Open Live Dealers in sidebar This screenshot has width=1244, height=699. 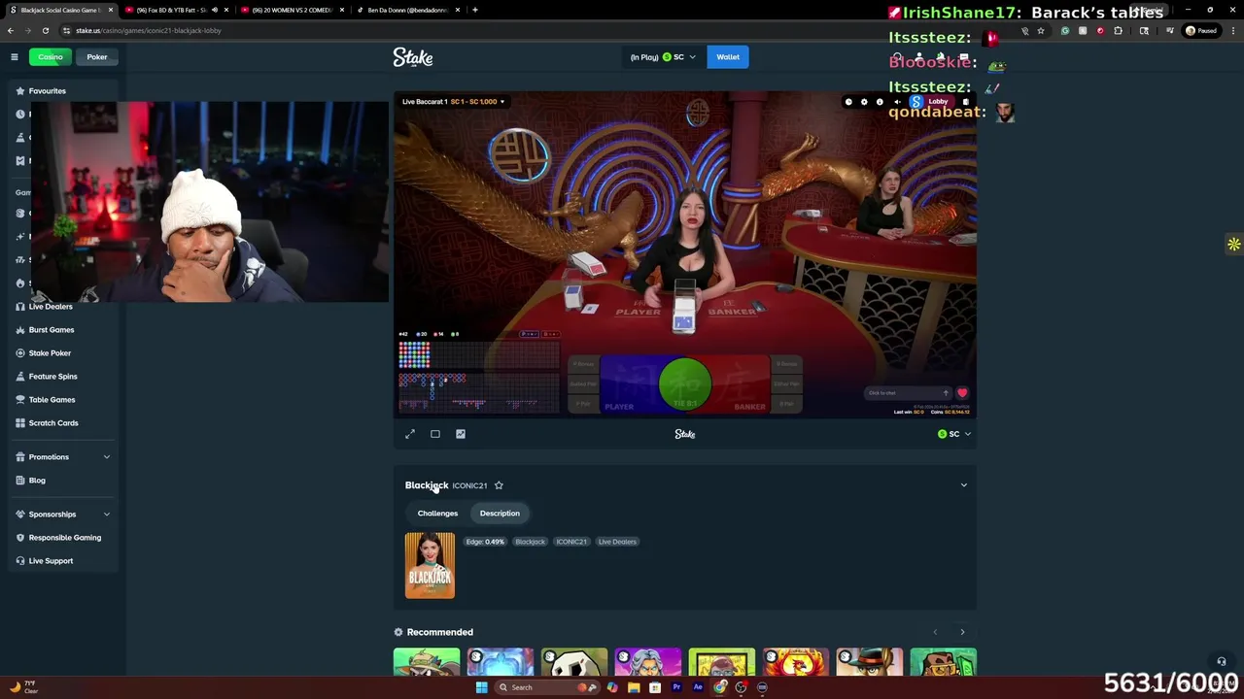(x=51, y=307)
